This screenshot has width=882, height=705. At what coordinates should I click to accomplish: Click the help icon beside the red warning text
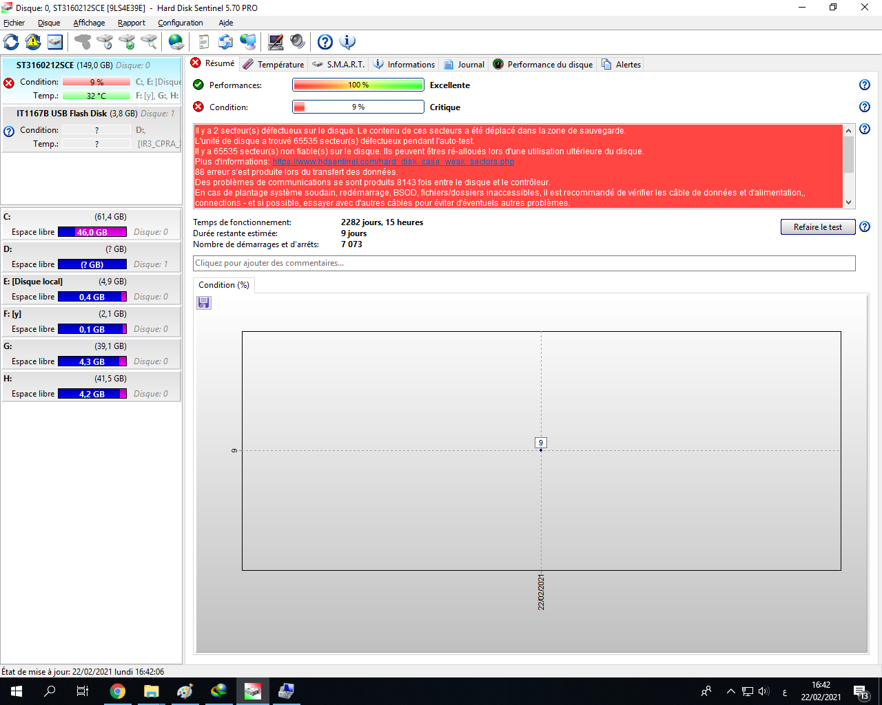865,129
